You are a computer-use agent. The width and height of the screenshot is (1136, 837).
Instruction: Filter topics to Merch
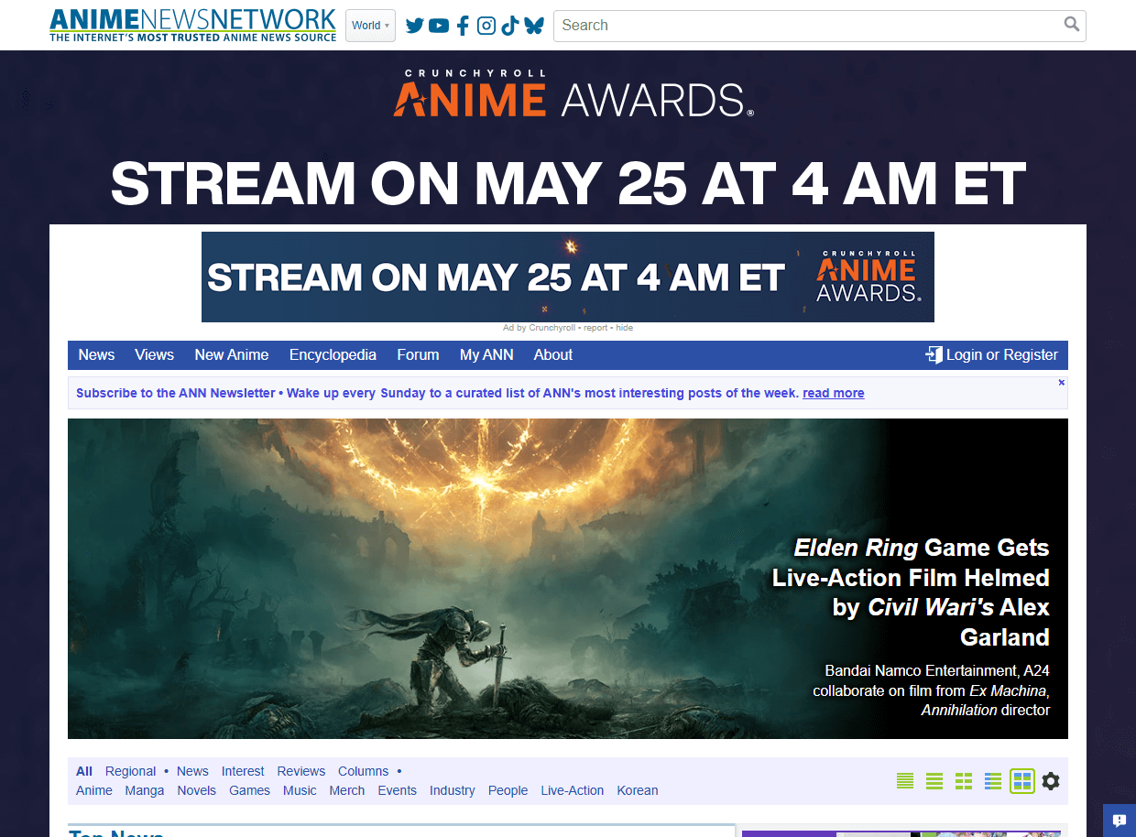click(347, 790)
